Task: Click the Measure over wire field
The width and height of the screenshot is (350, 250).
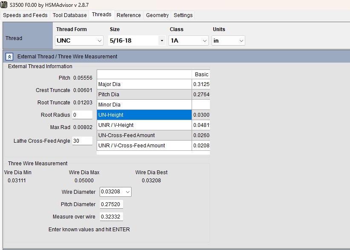Action: (x=111, y=217)
